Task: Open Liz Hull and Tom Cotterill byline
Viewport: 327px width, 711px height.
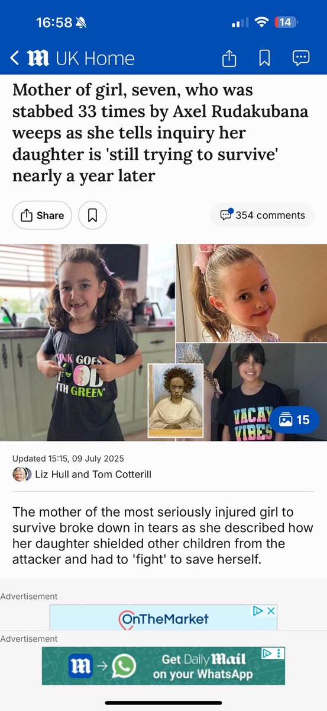Action: pos(93,475)
